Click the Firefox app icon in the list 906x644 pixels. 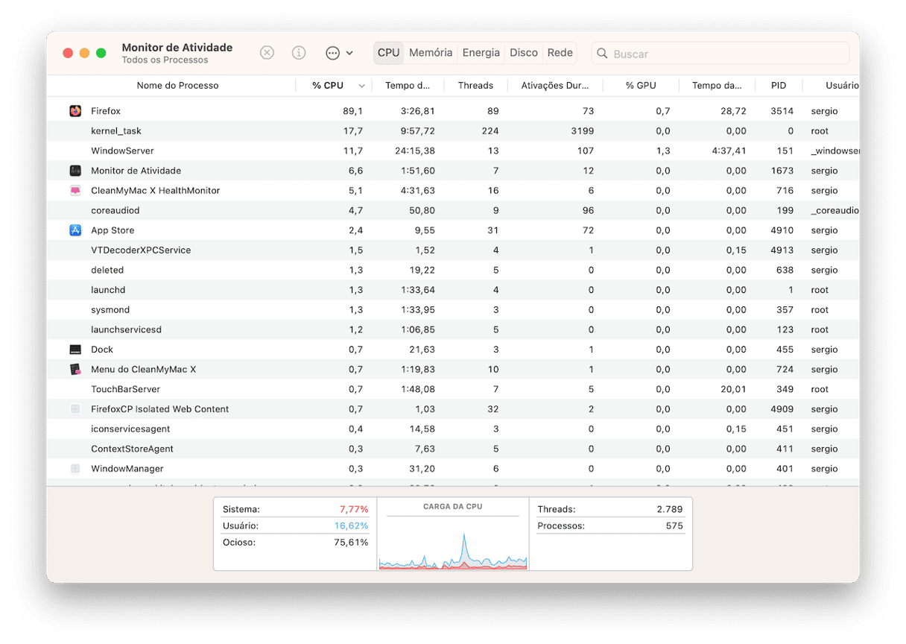tap(75, 111)
